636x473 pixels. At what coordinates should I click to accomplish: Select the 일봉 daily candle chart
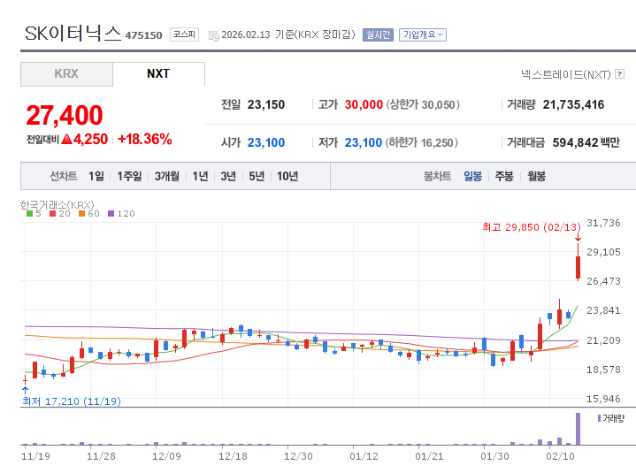(x=472, y=176)
